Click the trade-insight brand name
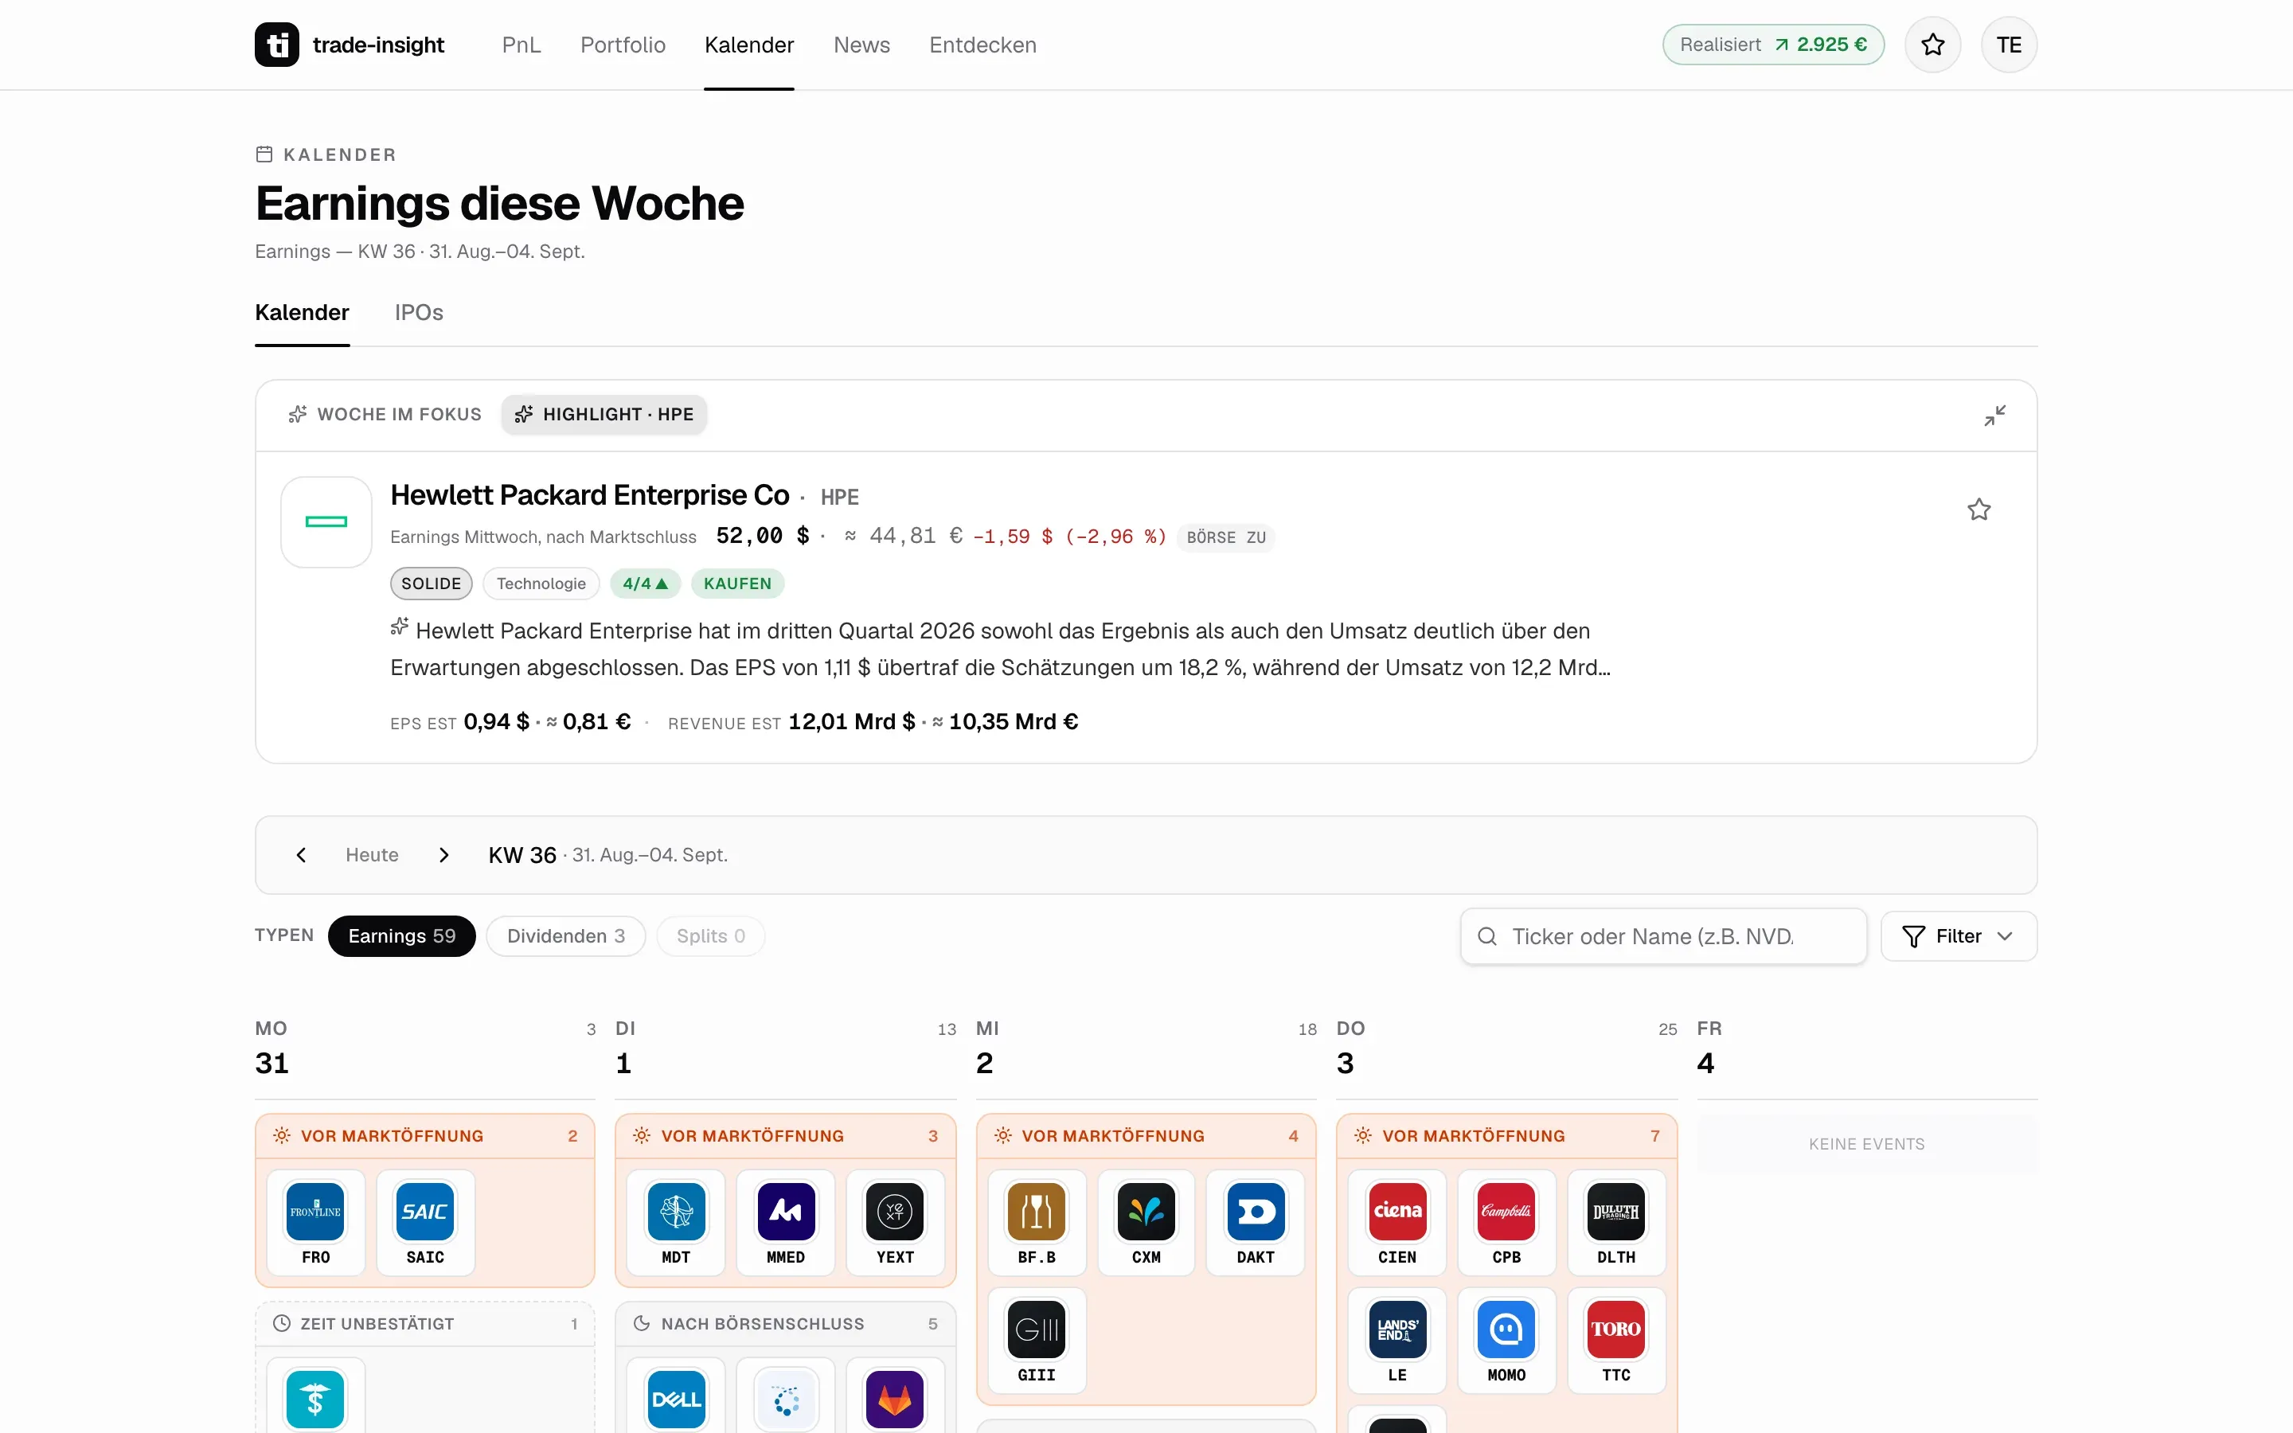 click(x=378, y=45)
